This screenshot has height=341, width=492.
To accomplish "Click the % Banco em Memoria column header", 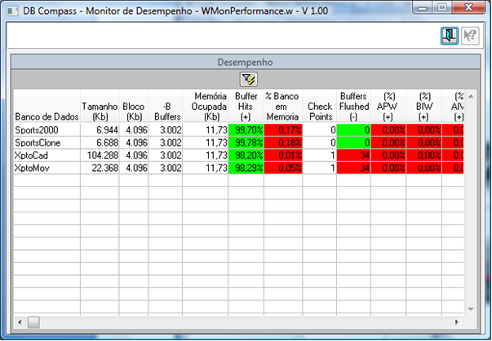I will coord(283,107).
